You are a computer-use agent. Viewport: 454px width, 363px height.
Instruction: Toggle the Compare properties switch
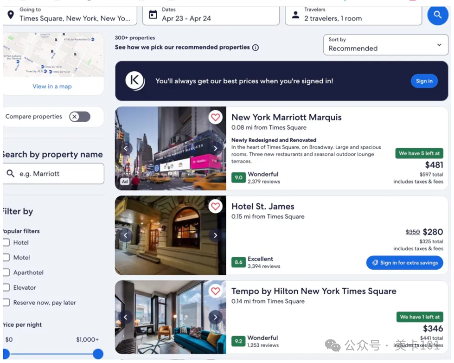coord(80,117)
